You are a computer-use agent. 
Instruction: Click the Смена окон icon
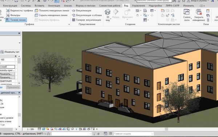point(187,12)
